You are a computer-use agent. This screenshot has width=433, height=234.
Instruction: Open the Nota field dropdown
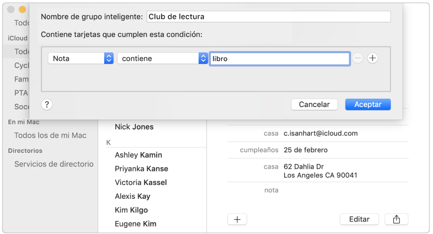[80, 58]
